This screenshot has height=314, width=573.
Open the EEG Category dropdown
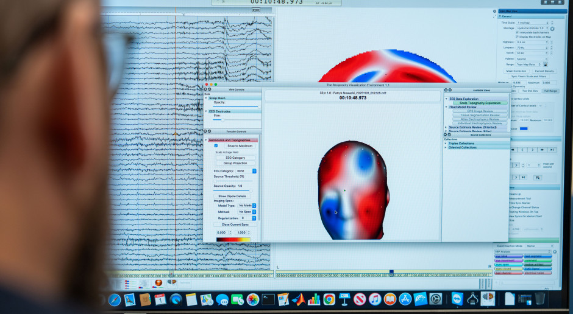[254, 171]
